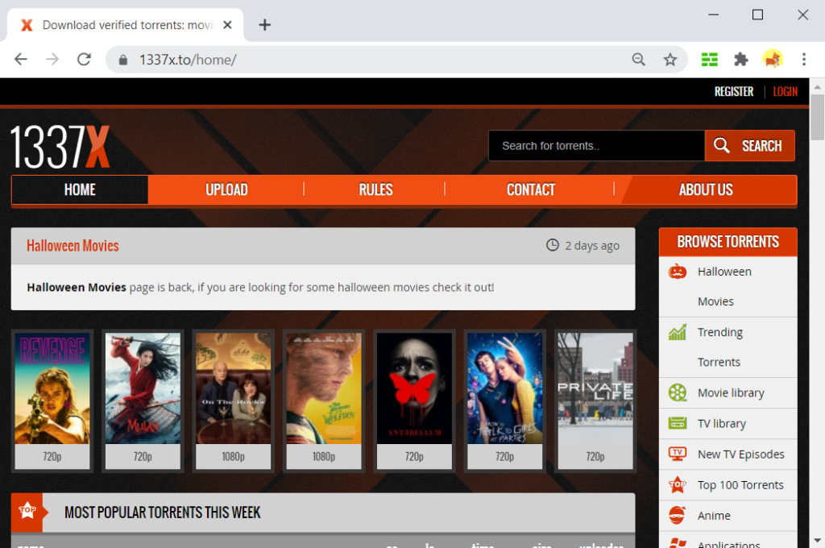Image resolution: width=825 pixels, height=548 pixels.
Task: Click bold 'Halloween Movies' in the announcement text
Action: [x=77, y=288]
